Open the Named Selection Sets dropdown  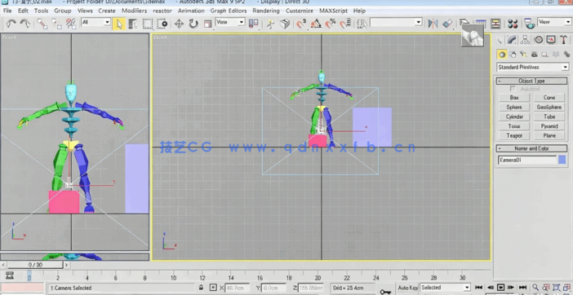396,22
